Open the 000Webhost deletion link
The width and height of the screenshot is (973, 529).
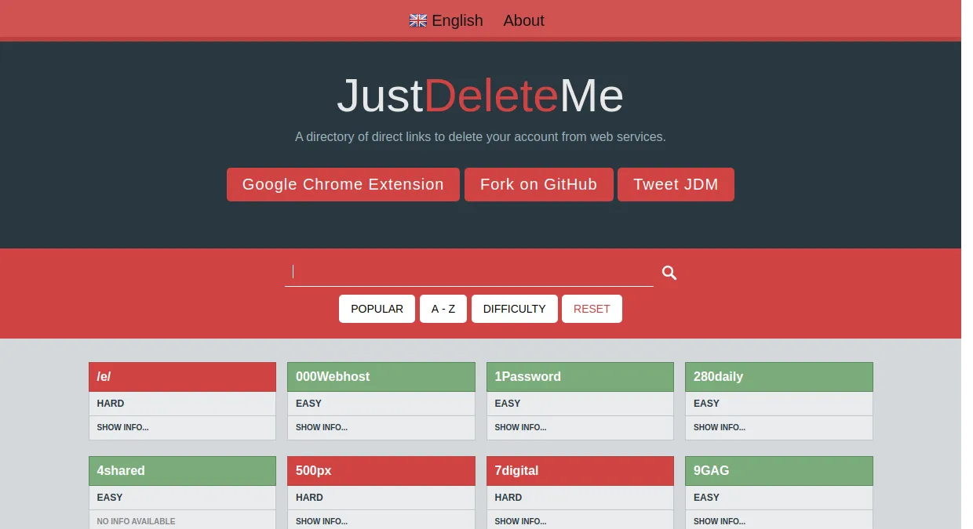[381, 377]
